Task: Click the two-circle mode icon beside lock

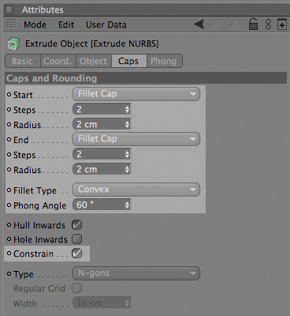Action: click(x=268, y=24)
